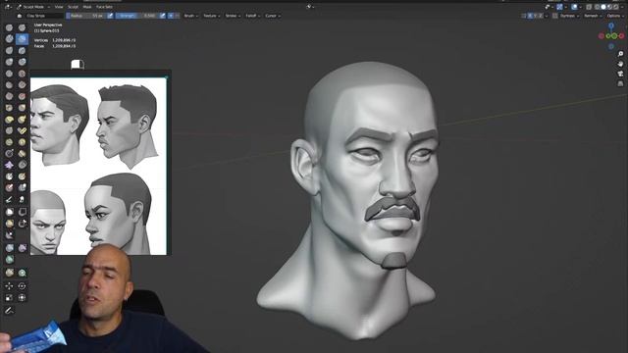Toggle radius pressure sensitivity button
The height and width of the screenshot is (353, 628).
[110, 16]
